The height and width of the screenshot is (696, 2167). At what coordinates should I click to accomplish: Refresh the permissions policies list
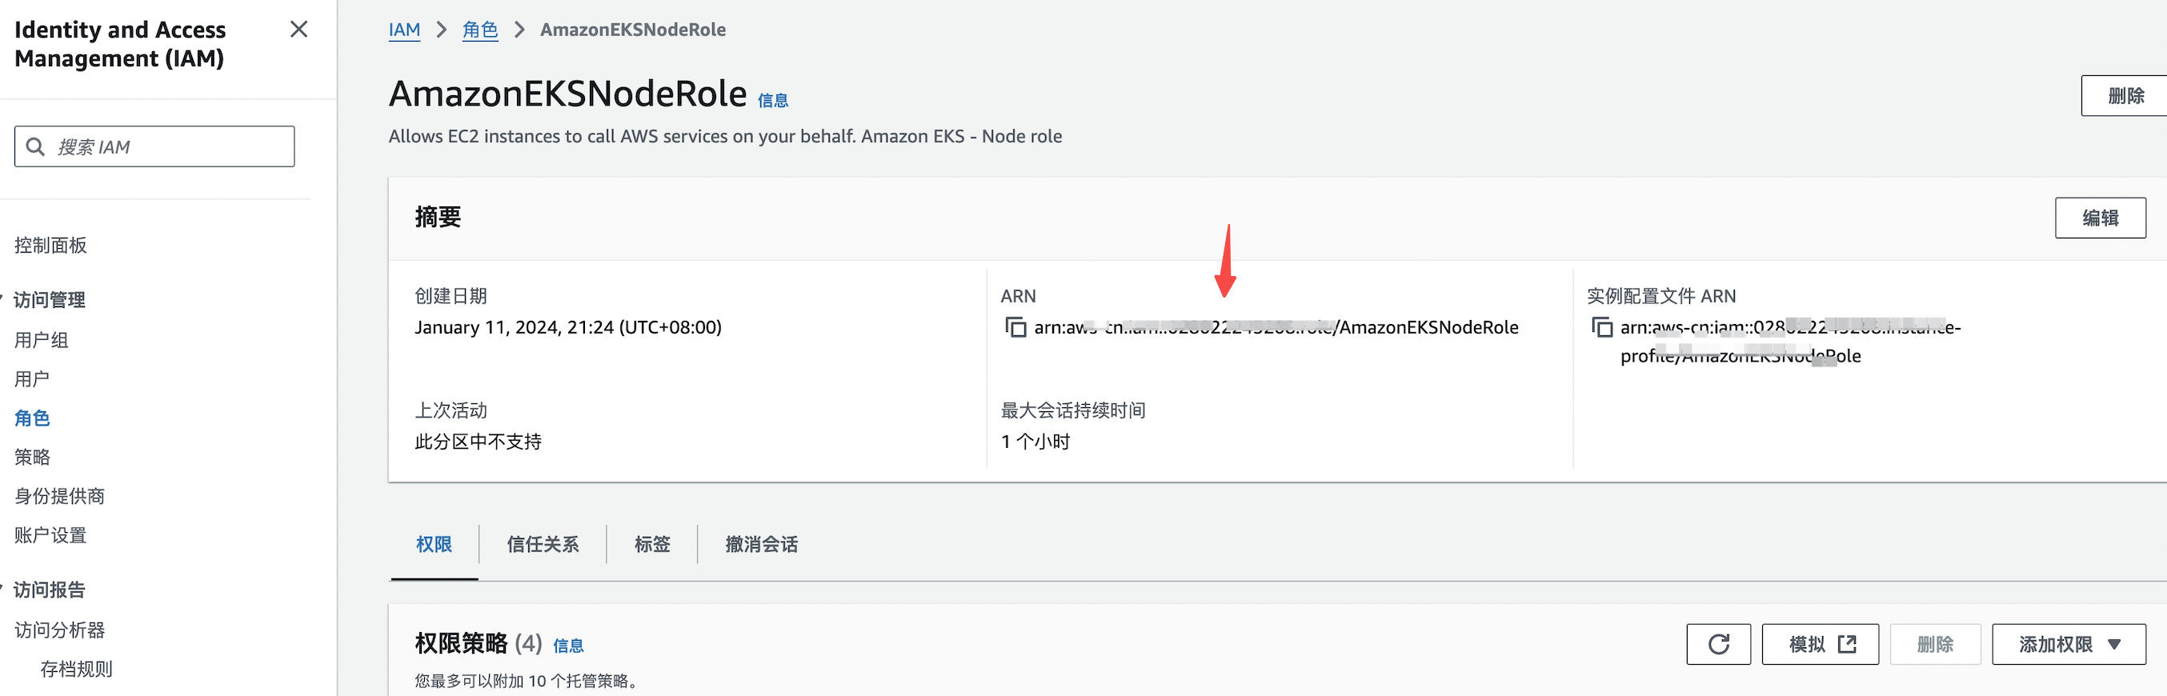pos(1718,645)
